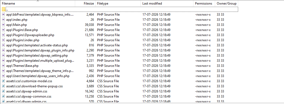Click the sort arrow above the Filename header
284x104 pixels.
tap(38, 1)
